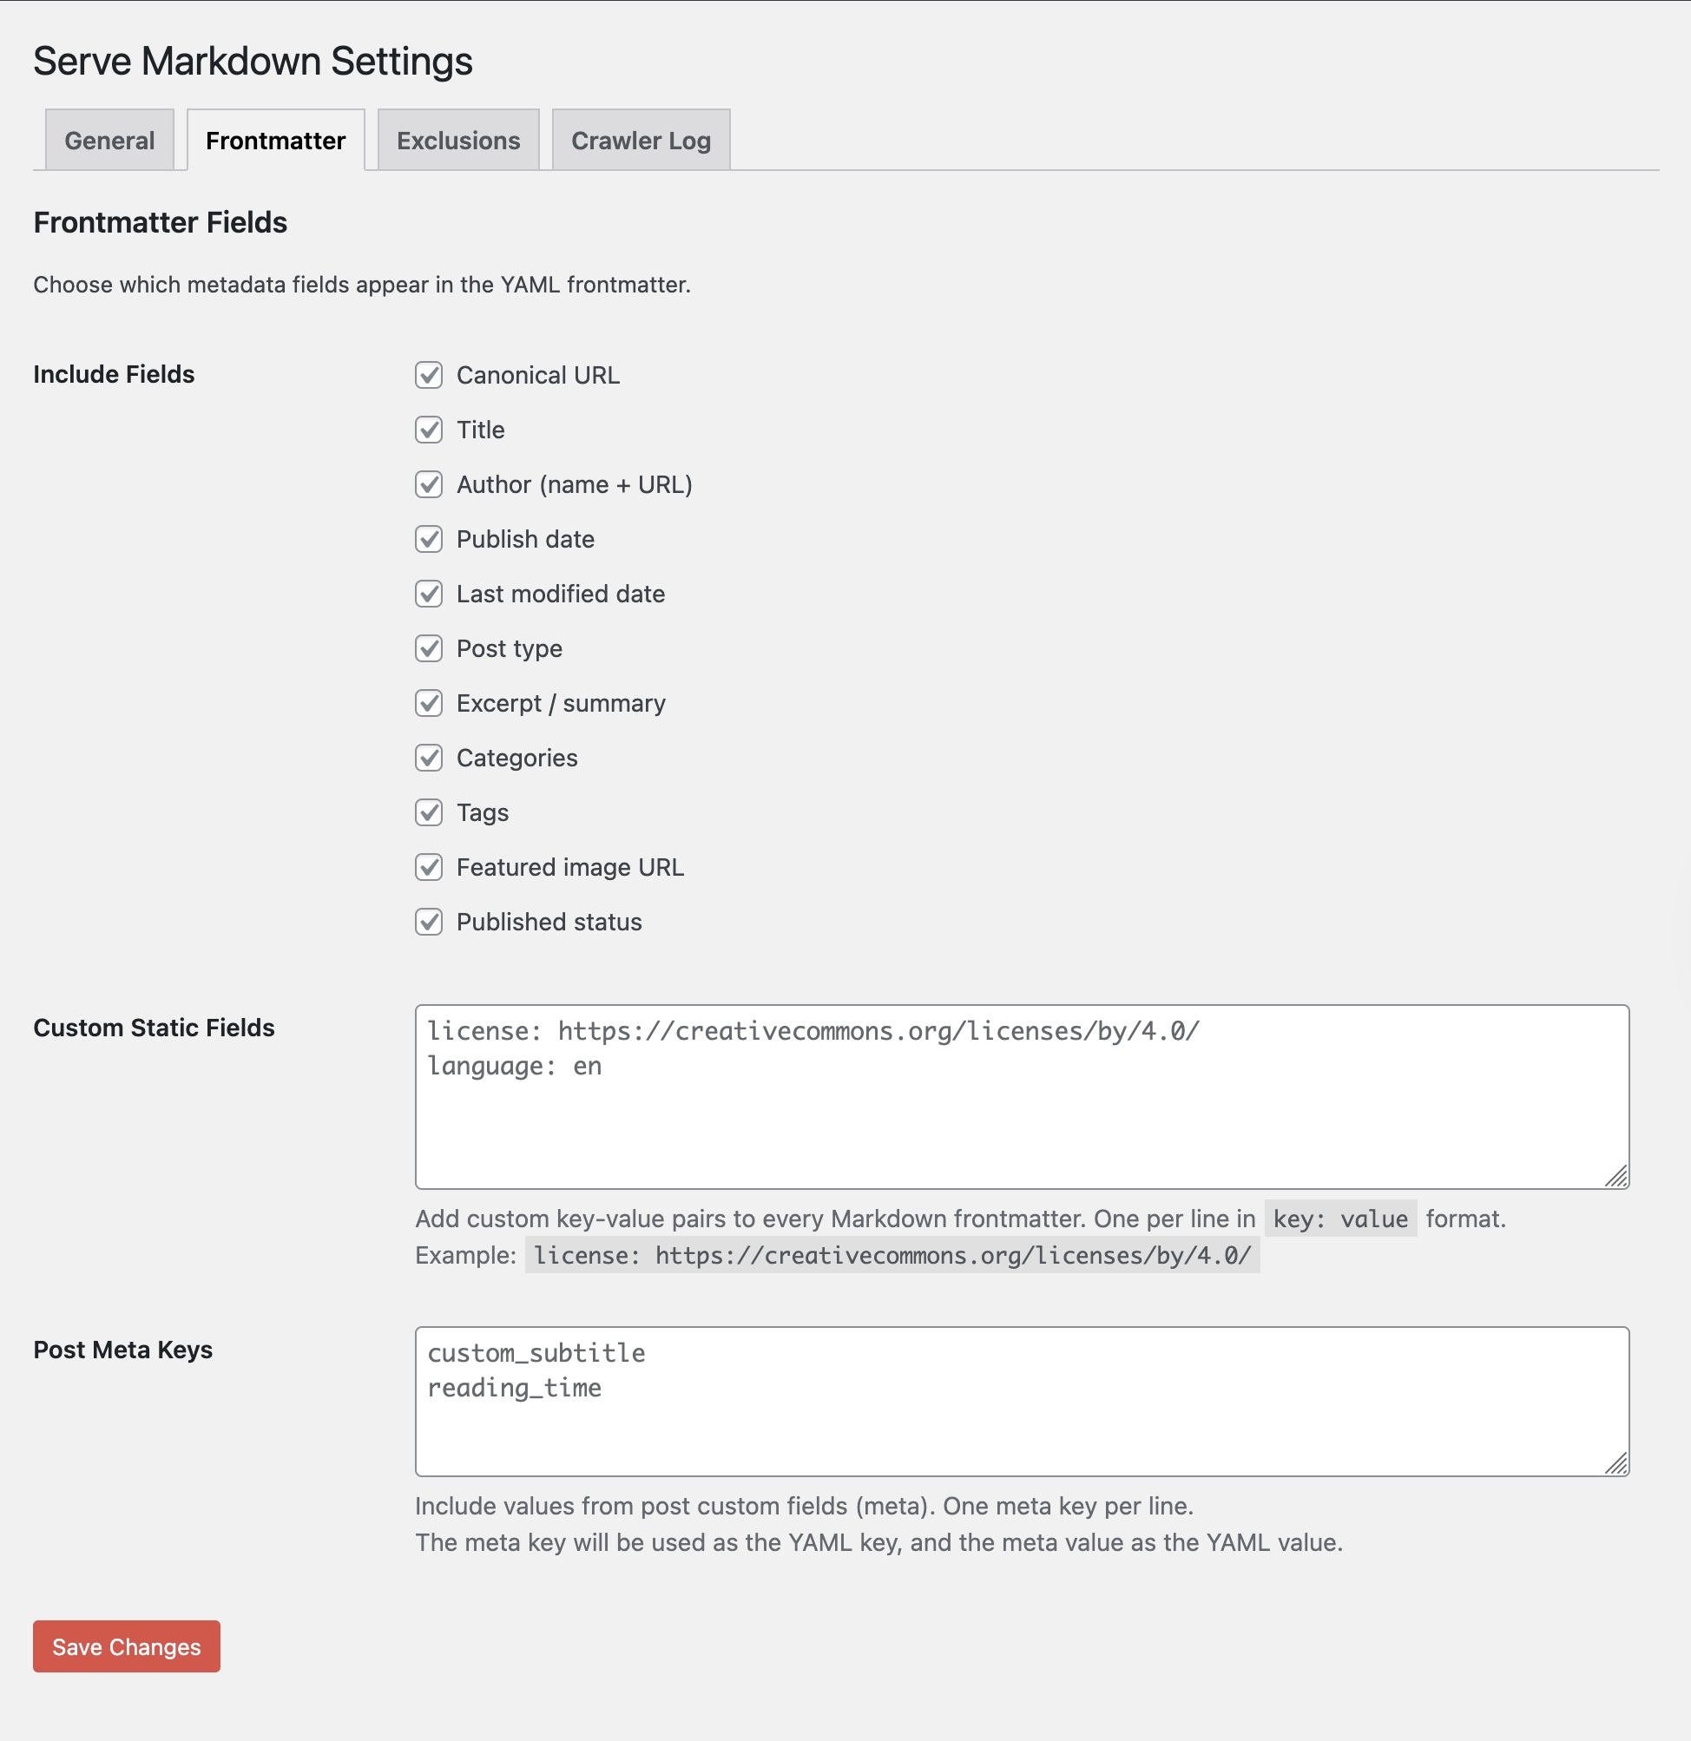Disable the Featured image URL field
The height and width of the screenshot is (1741, 1691).
pyautogui.click(x=428, y=868)
